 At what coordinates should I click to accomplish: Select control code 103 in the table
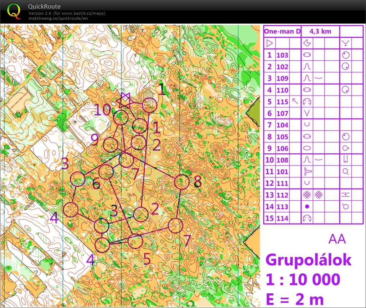[x=283, y=55]
